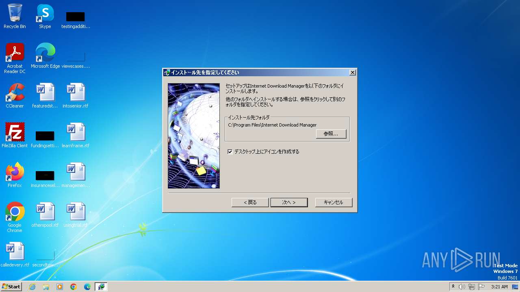Select the usingtrial.rtf document
520x292 pixels.
76,215
